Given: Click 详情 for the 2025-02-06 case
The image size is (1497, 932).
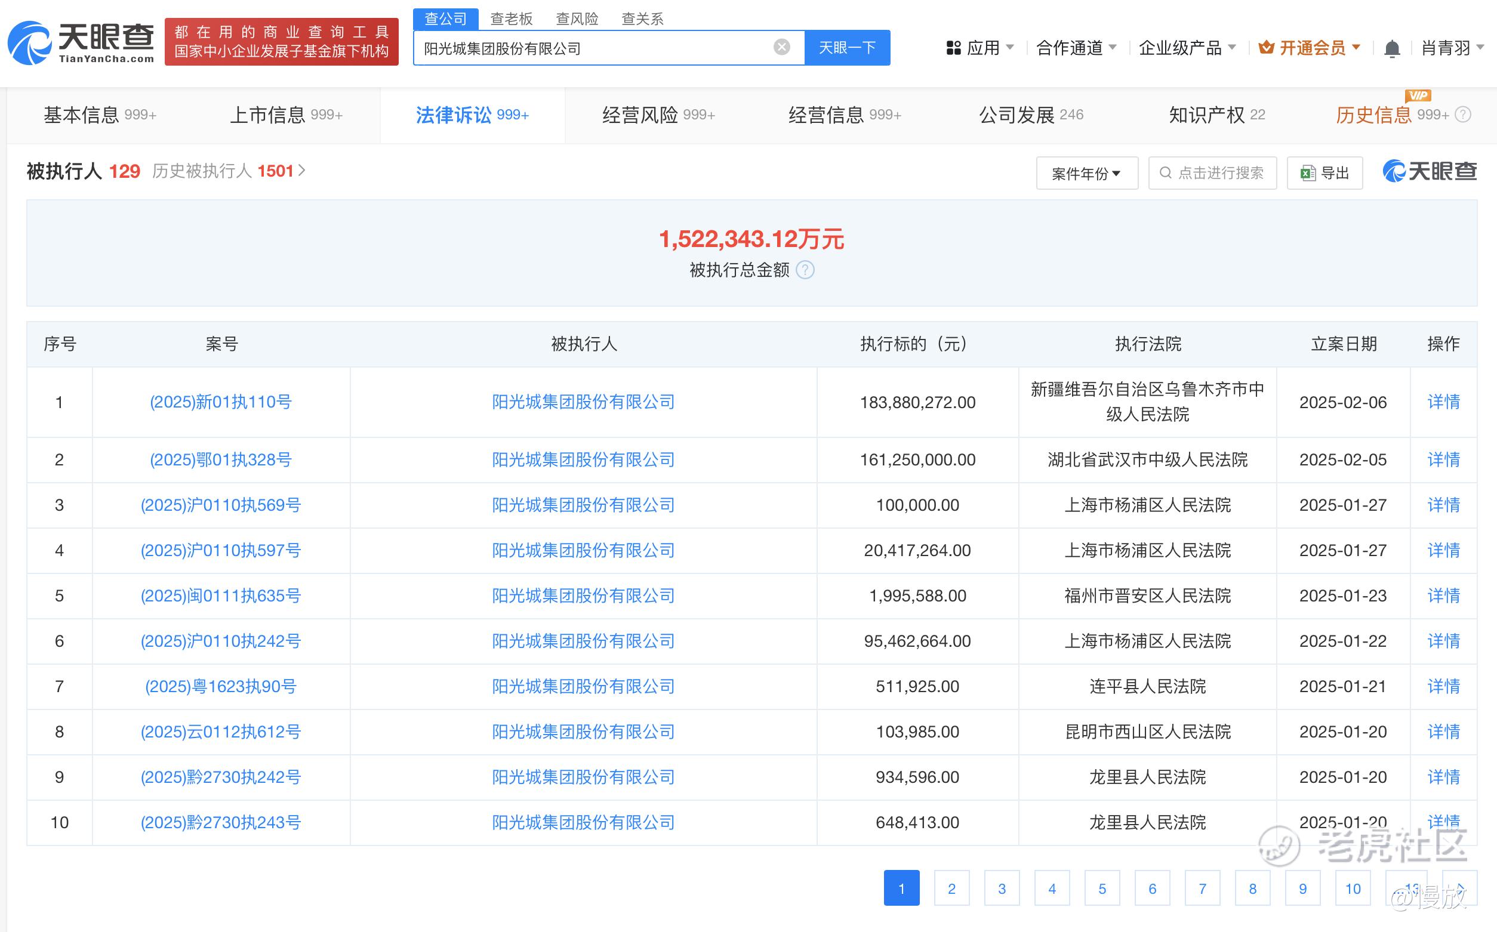Looking at the screenshot, I should click(1443, 403).
